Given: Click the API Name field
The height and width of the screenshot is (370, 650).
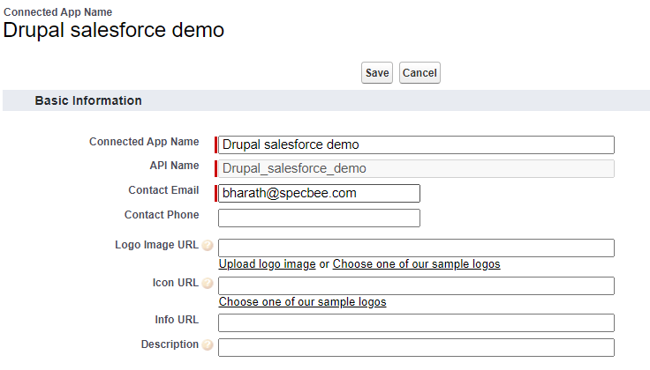Looking at the screenshot, I should (x=416, y=169).
